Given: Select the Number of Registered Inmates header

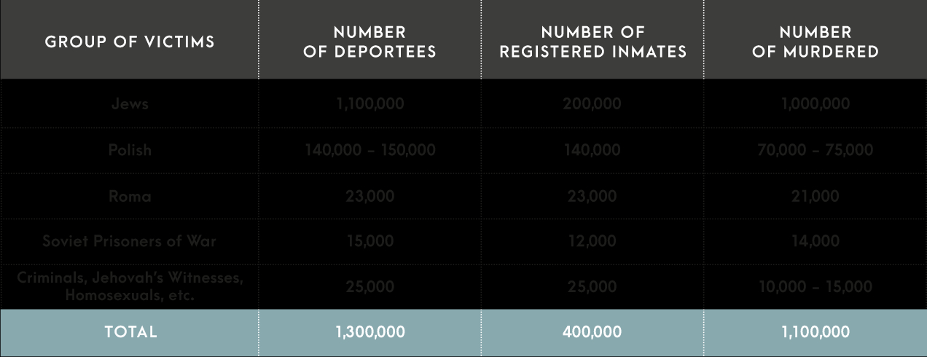Looking at the screenshot, I should point(592,42).
